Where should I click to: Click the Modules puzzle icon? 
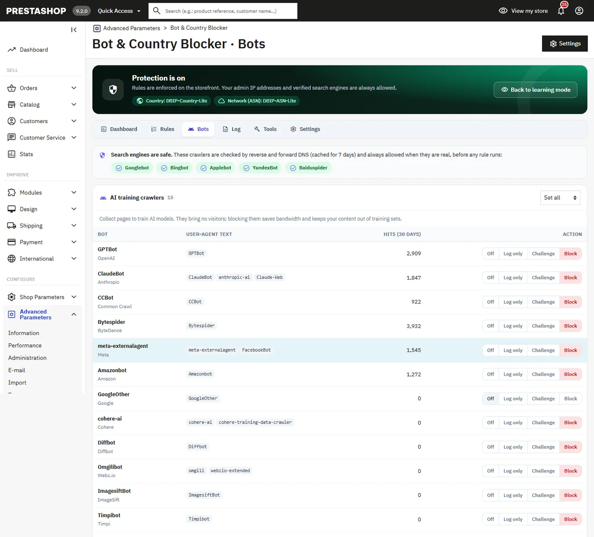click(x=12, y=192)
